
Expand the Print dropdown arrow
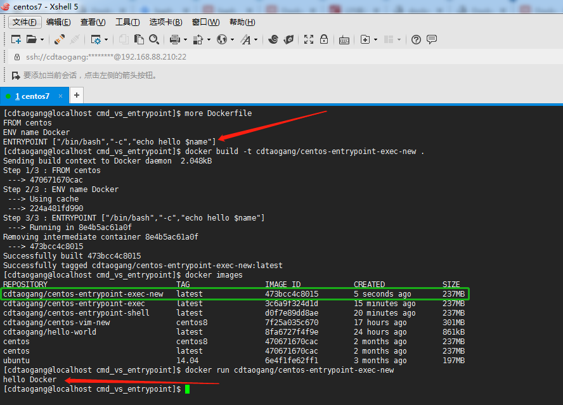click(x=185, y=39)
